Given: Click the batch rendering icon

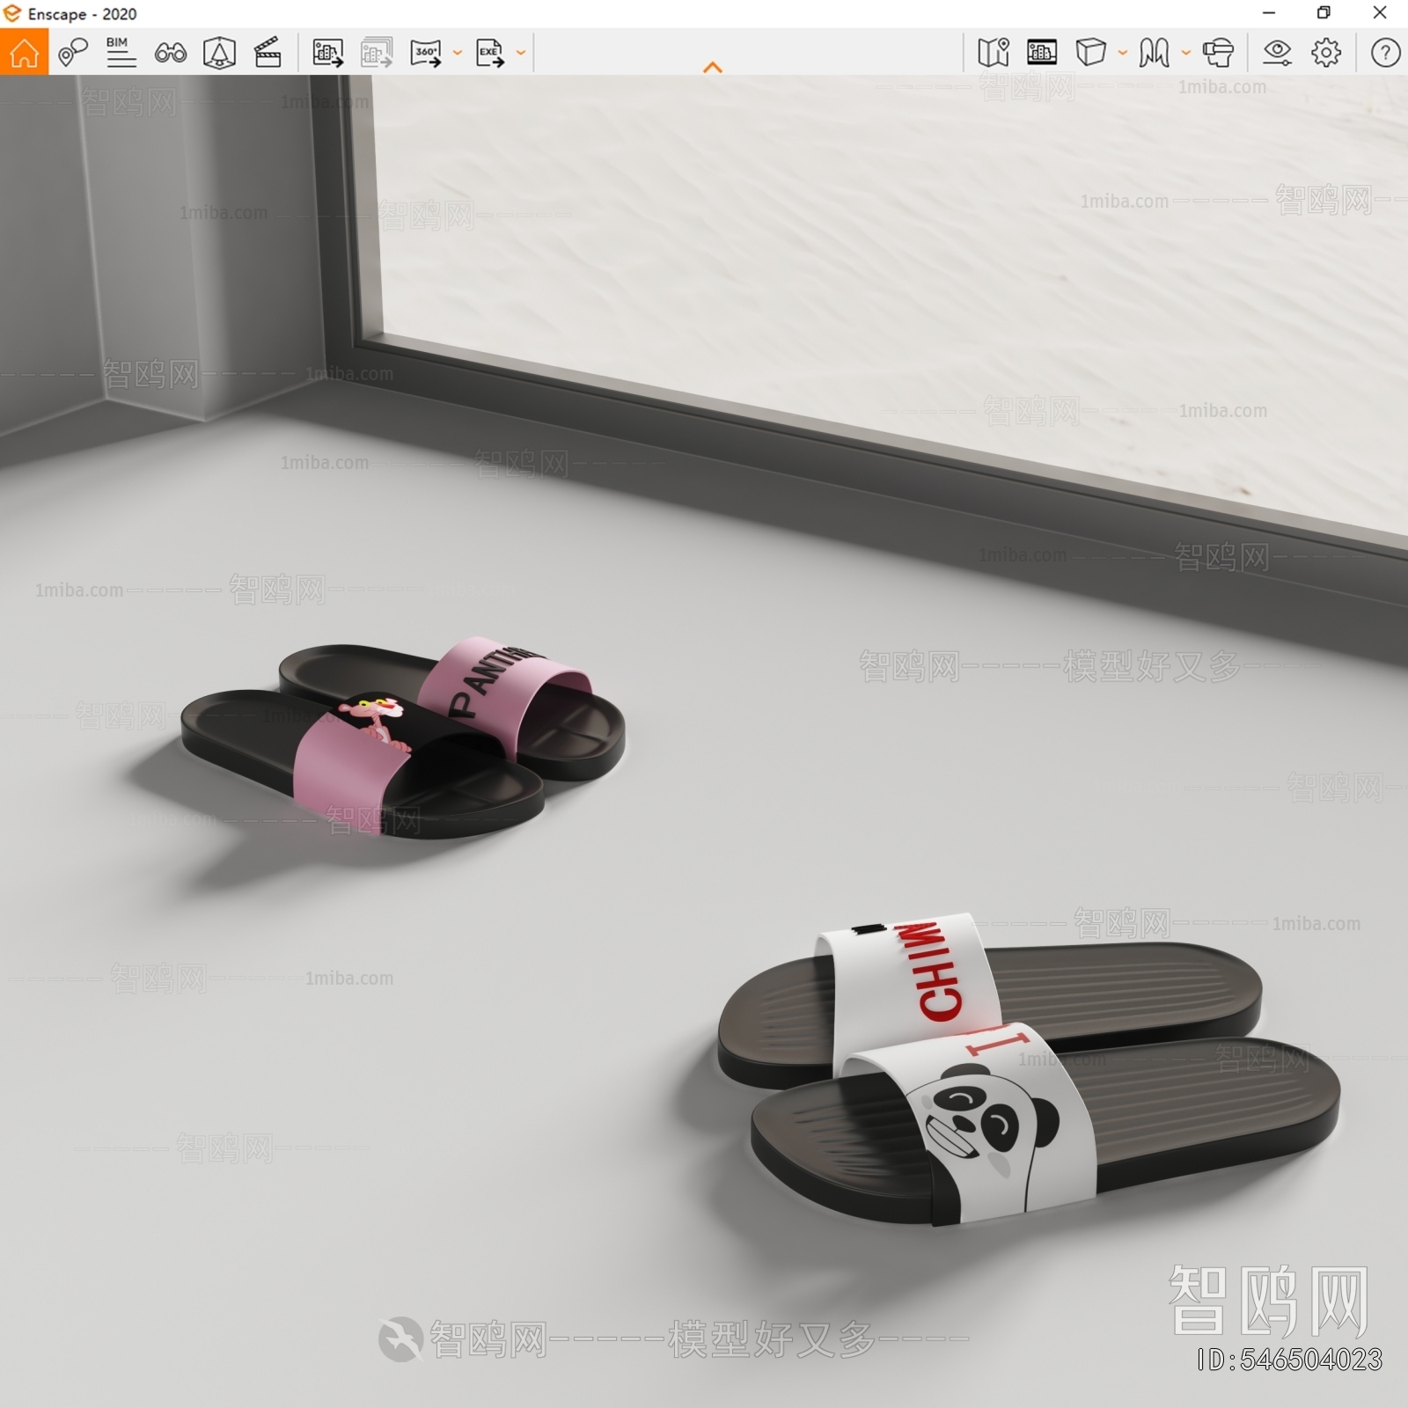Looking at the screenshot, I should point(377,53).
